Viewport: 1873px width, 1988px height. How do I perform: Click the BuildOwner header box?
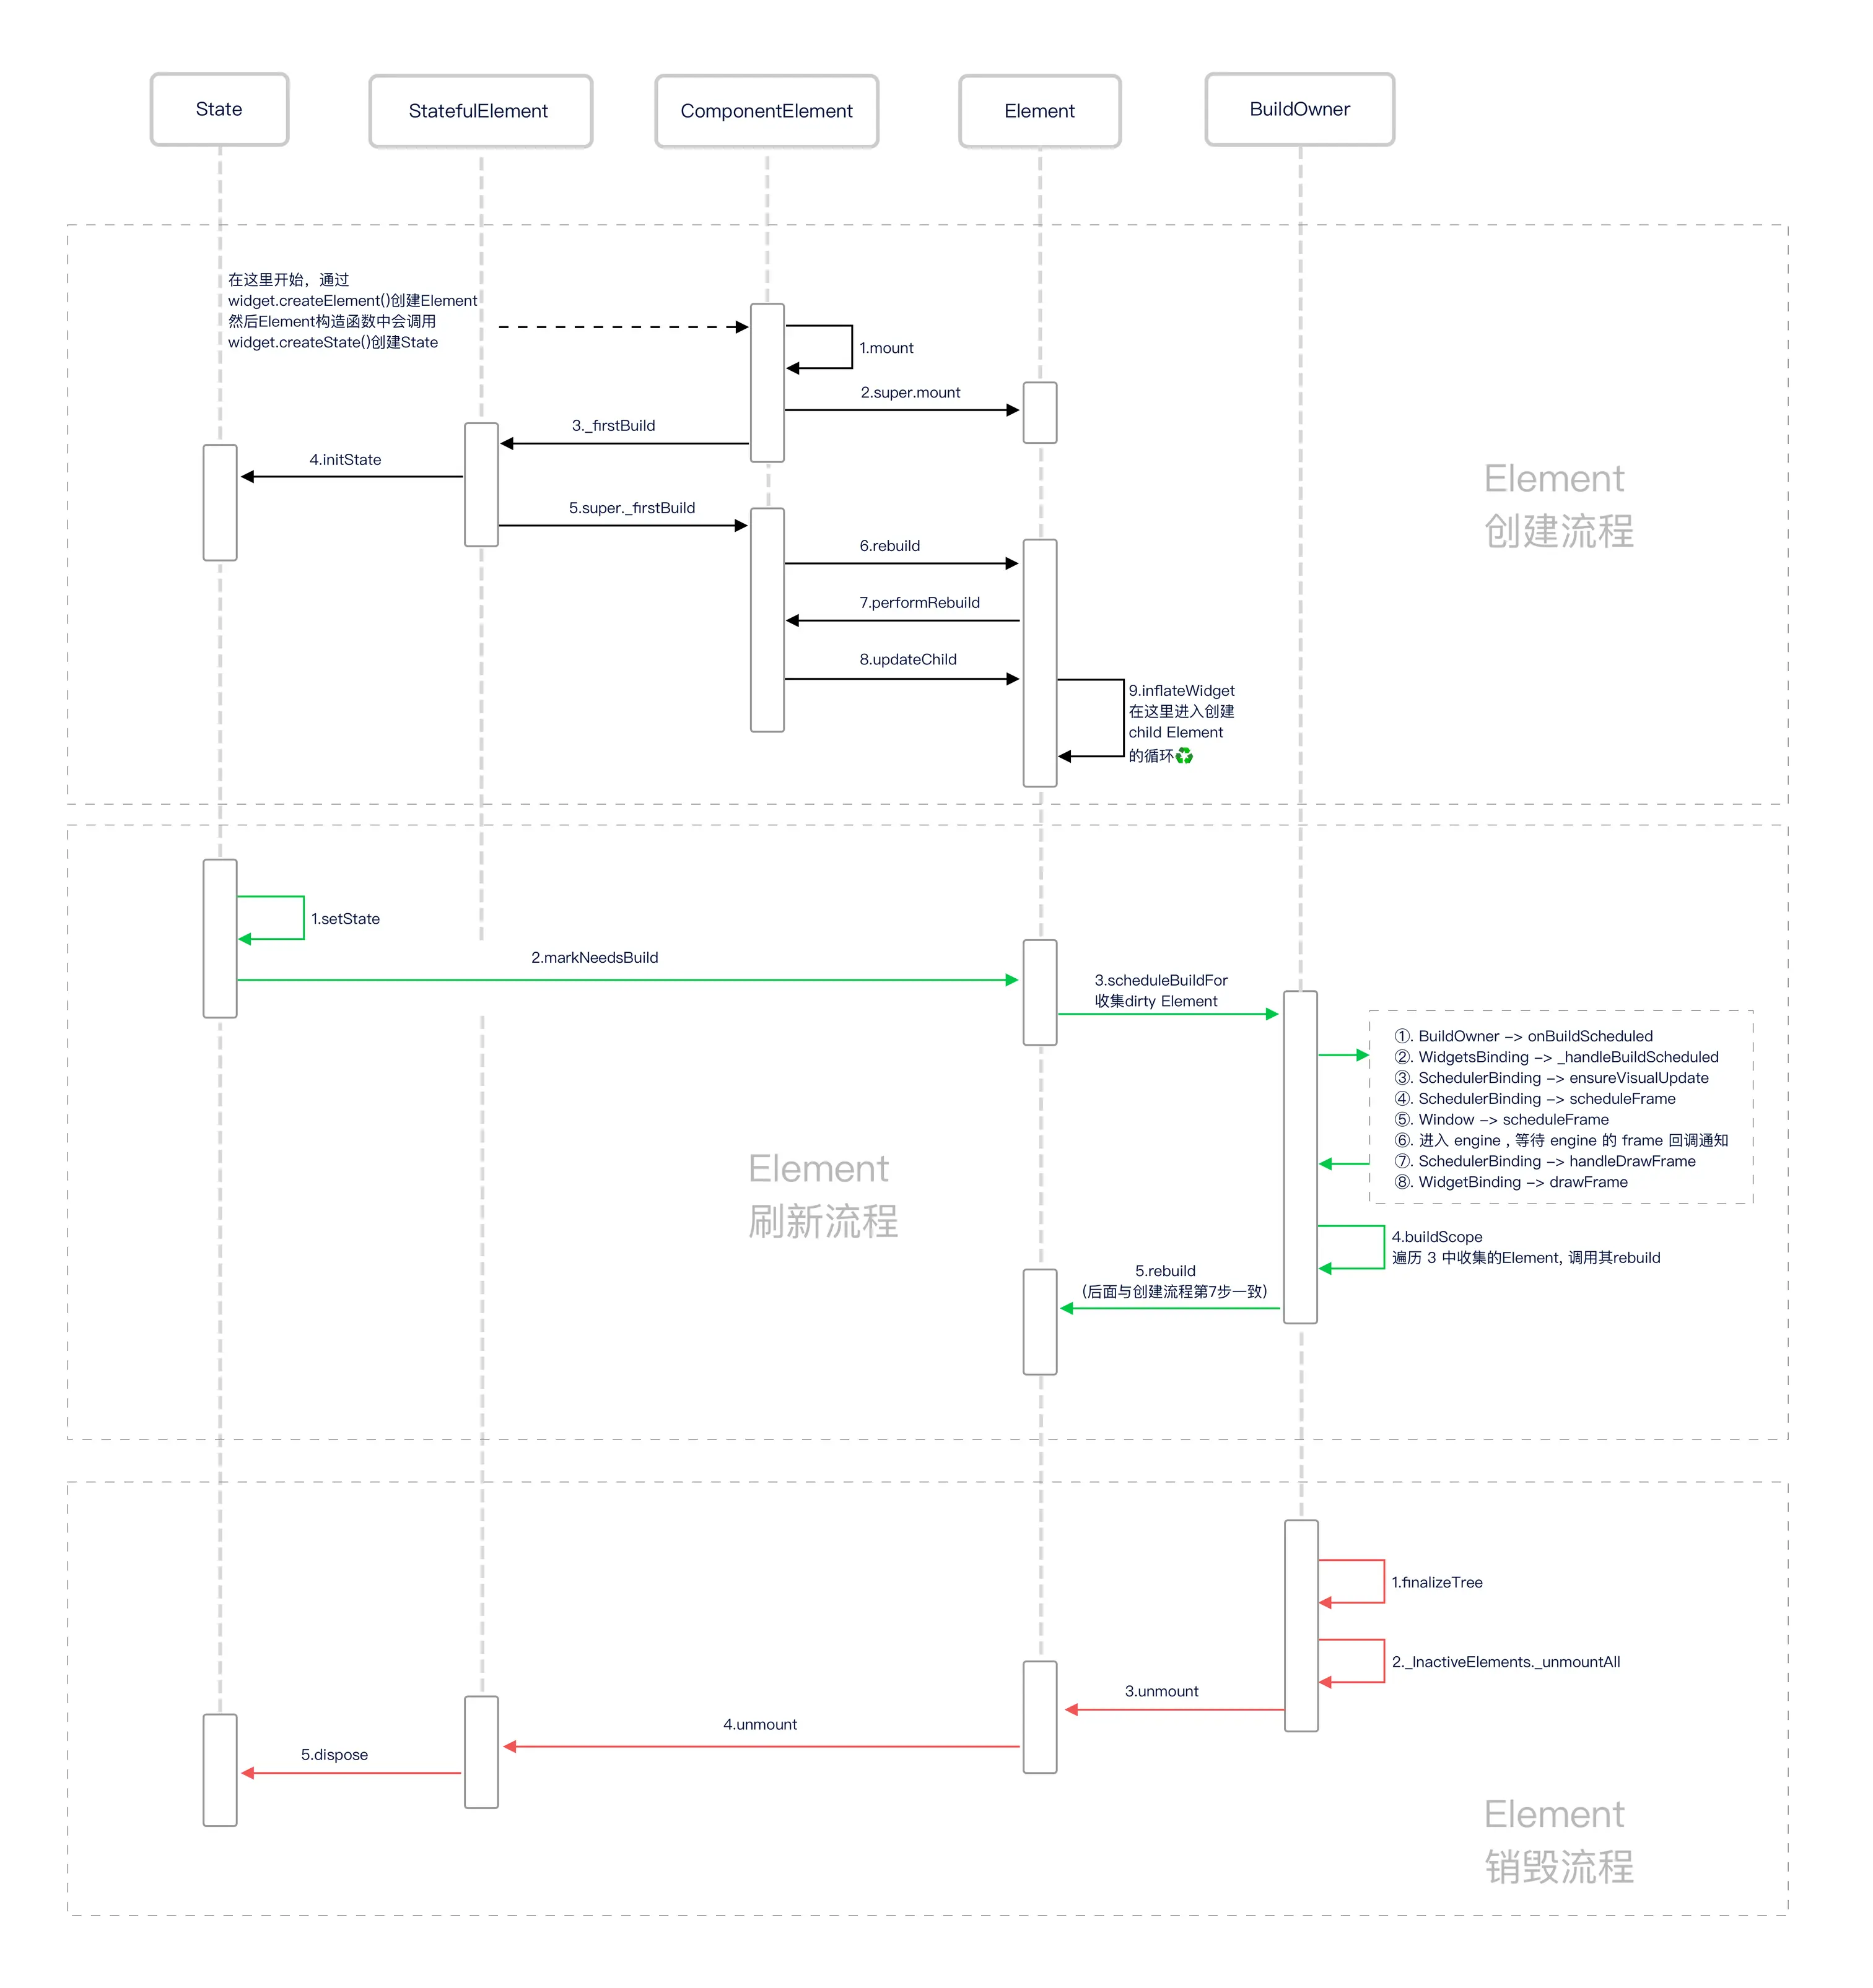pyautogui.click(x=1299, y=109)
